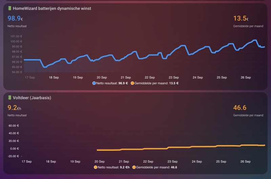Click the blue legend dot in HomeWizard chart
This screenshot has height=179, width=271.
click(x=94, y=83)
